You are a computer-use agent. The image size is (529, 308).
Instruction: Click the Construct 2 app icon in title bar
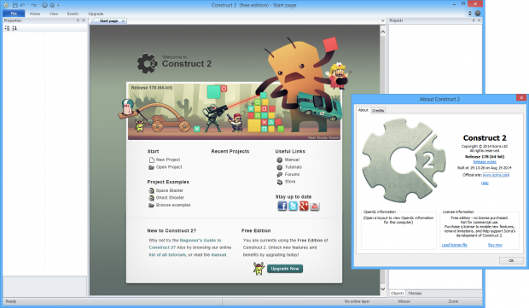point(6,5)
